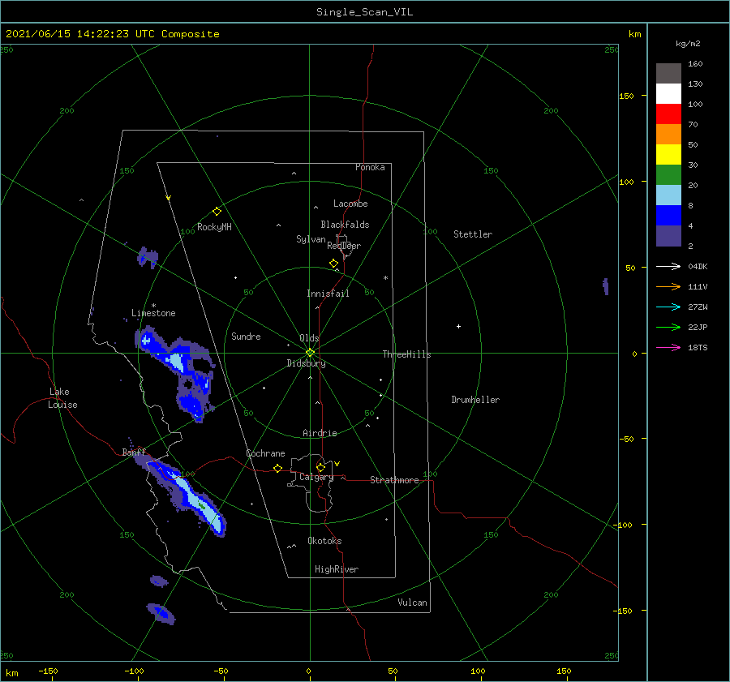
Task: Click the asterisk marker above Limestone
Action: tap(153, 306)
